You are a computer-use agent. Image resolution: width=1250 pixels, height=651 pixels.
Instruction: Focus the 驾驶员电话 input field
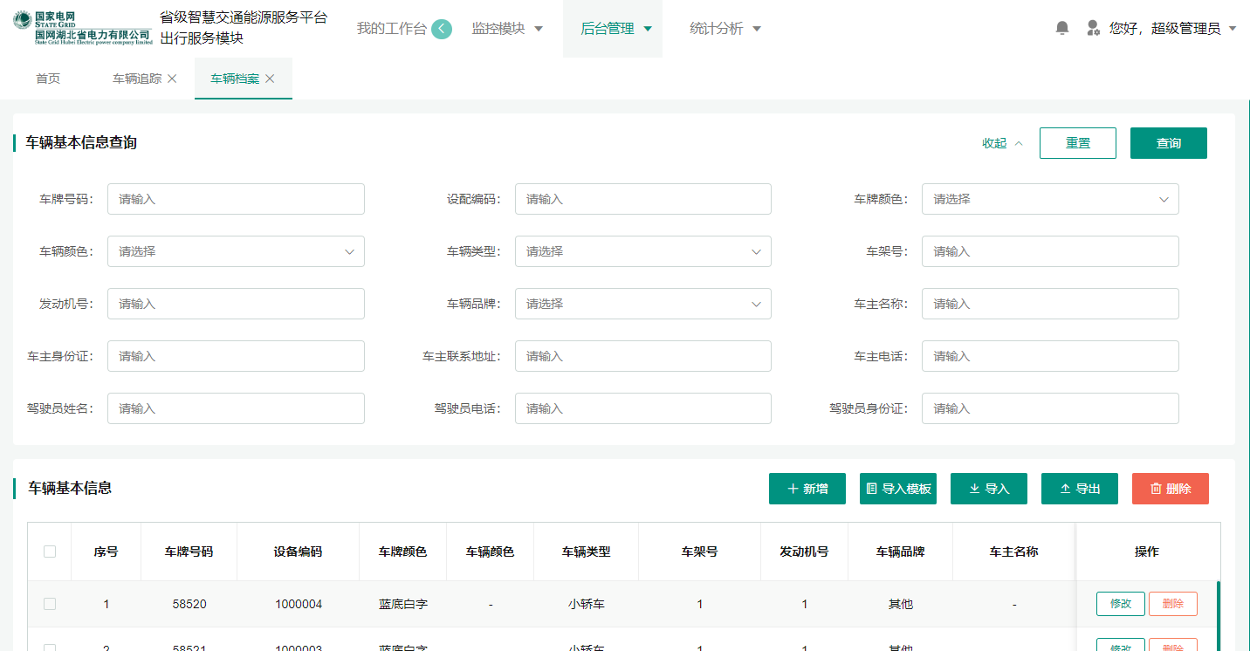click(x=643, y=408)
